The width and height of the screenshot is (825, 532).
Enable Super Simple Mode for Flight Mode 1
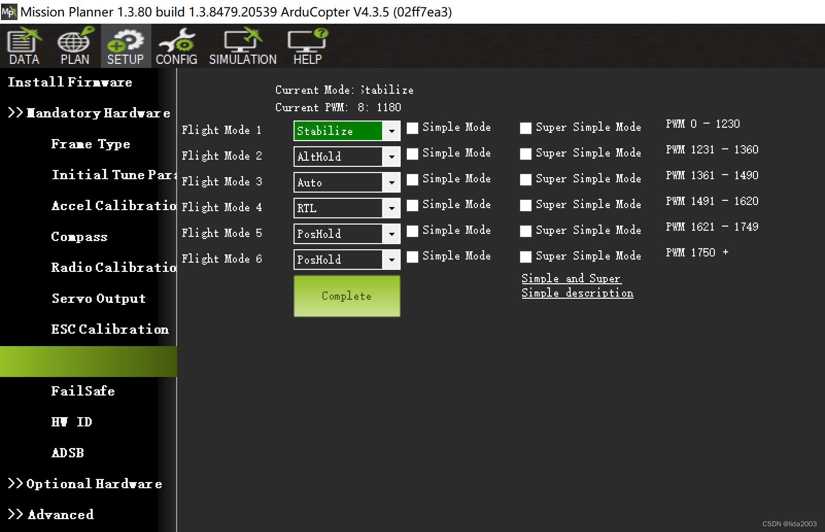[526, 128]
